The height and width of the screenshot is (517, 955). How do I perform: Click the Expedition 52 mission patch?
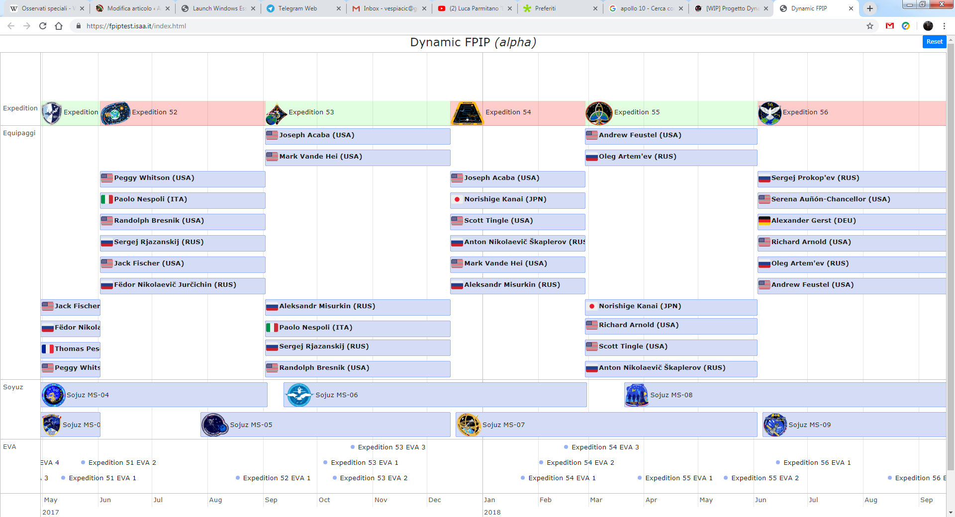pos(115,113)
